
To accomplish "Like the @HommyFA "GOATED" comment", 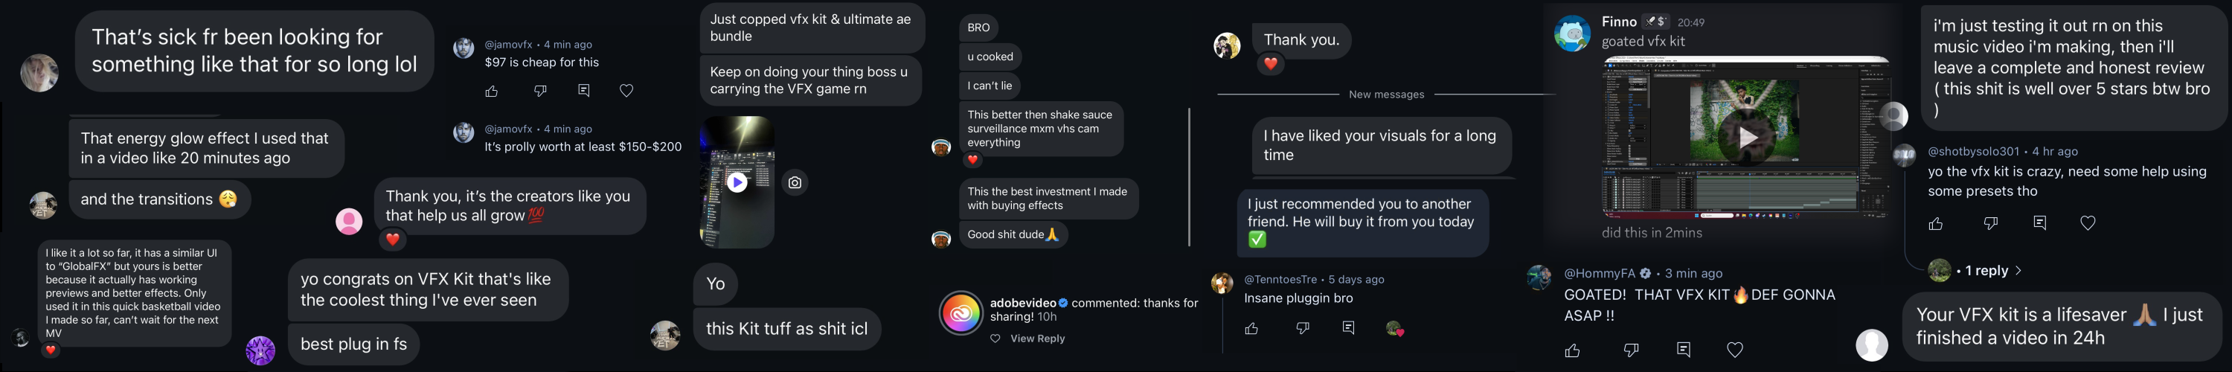I will [1573, 350].
